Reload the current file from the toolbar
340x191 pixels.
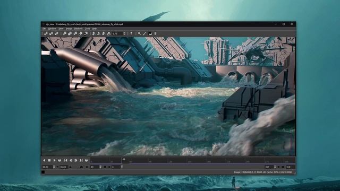click(x=51, y=33)
